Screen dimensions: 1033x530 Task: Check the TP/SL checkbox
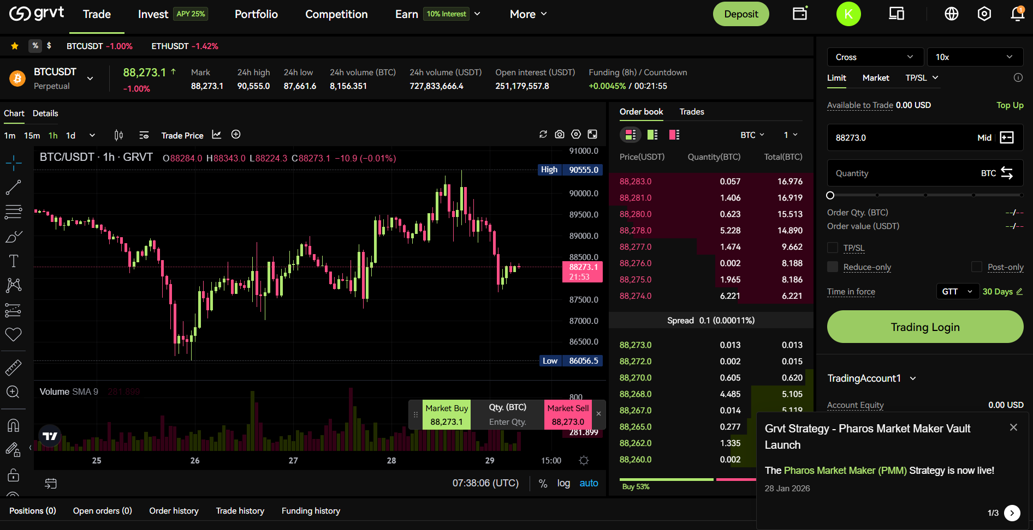tap(832, 247)
